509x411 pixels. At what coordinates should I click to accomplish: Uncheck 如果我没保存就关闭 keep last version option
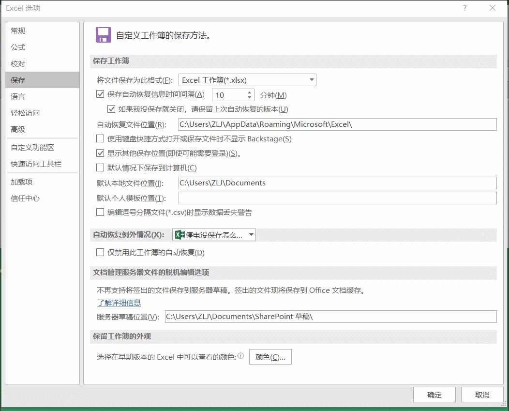pyautogui.click(x=111, y=109)
